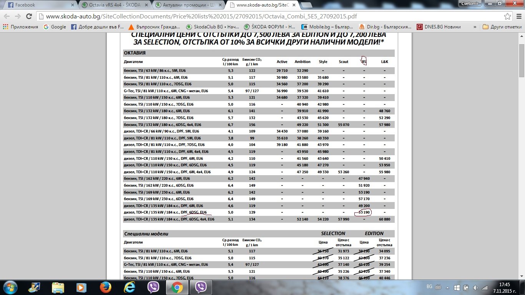Open the Google bookmark
Viewport: 525px width, 295px height.
point(55,27)
